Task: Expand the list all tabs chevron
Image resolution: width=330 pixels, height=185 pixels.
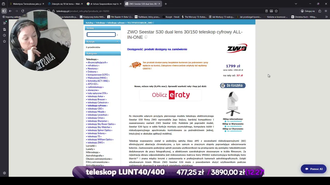Action: [x=296, y=4]
